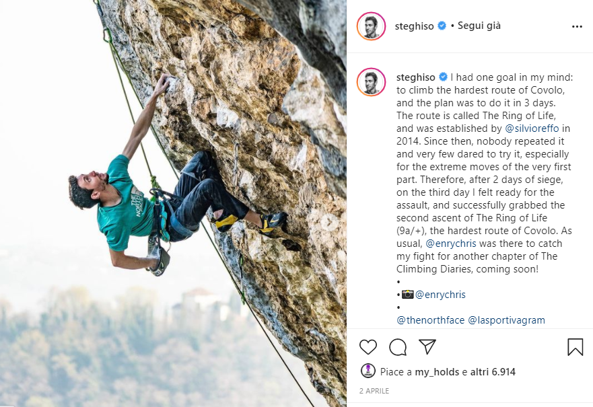Click the my_holds liker avatar
The width and height of the screenshot is (593, 407).
pyautogui.click(x=368, y=371)
